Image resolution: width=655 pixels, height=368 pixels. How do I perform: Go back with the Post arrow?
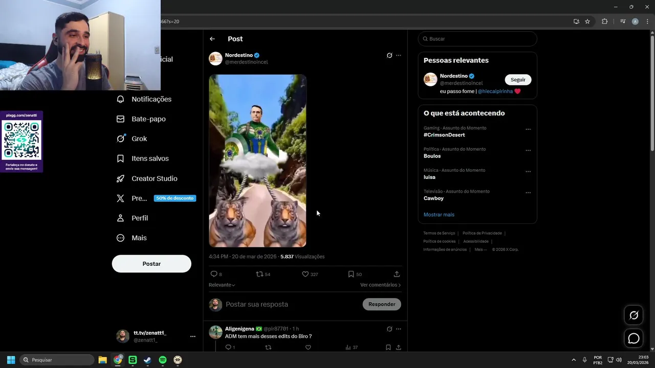click(212, 39)
